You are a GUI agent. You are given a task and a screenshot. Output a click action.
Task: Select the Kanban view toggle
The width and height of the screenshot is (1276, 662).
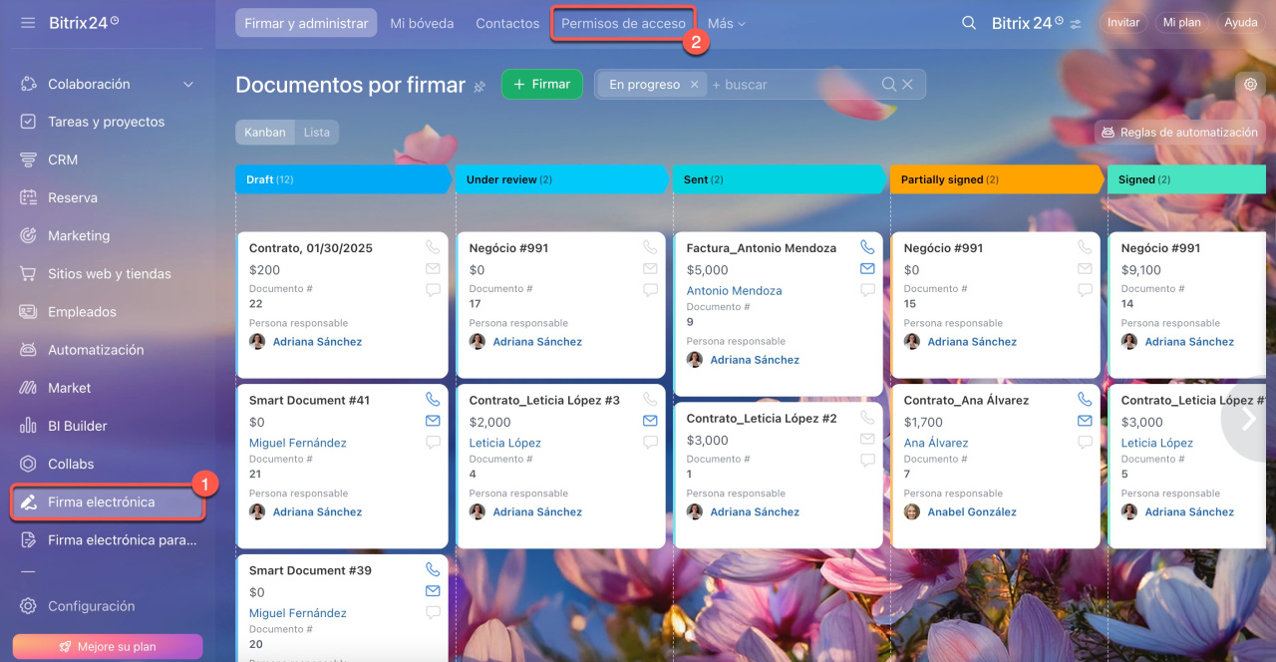pos(264,132)
